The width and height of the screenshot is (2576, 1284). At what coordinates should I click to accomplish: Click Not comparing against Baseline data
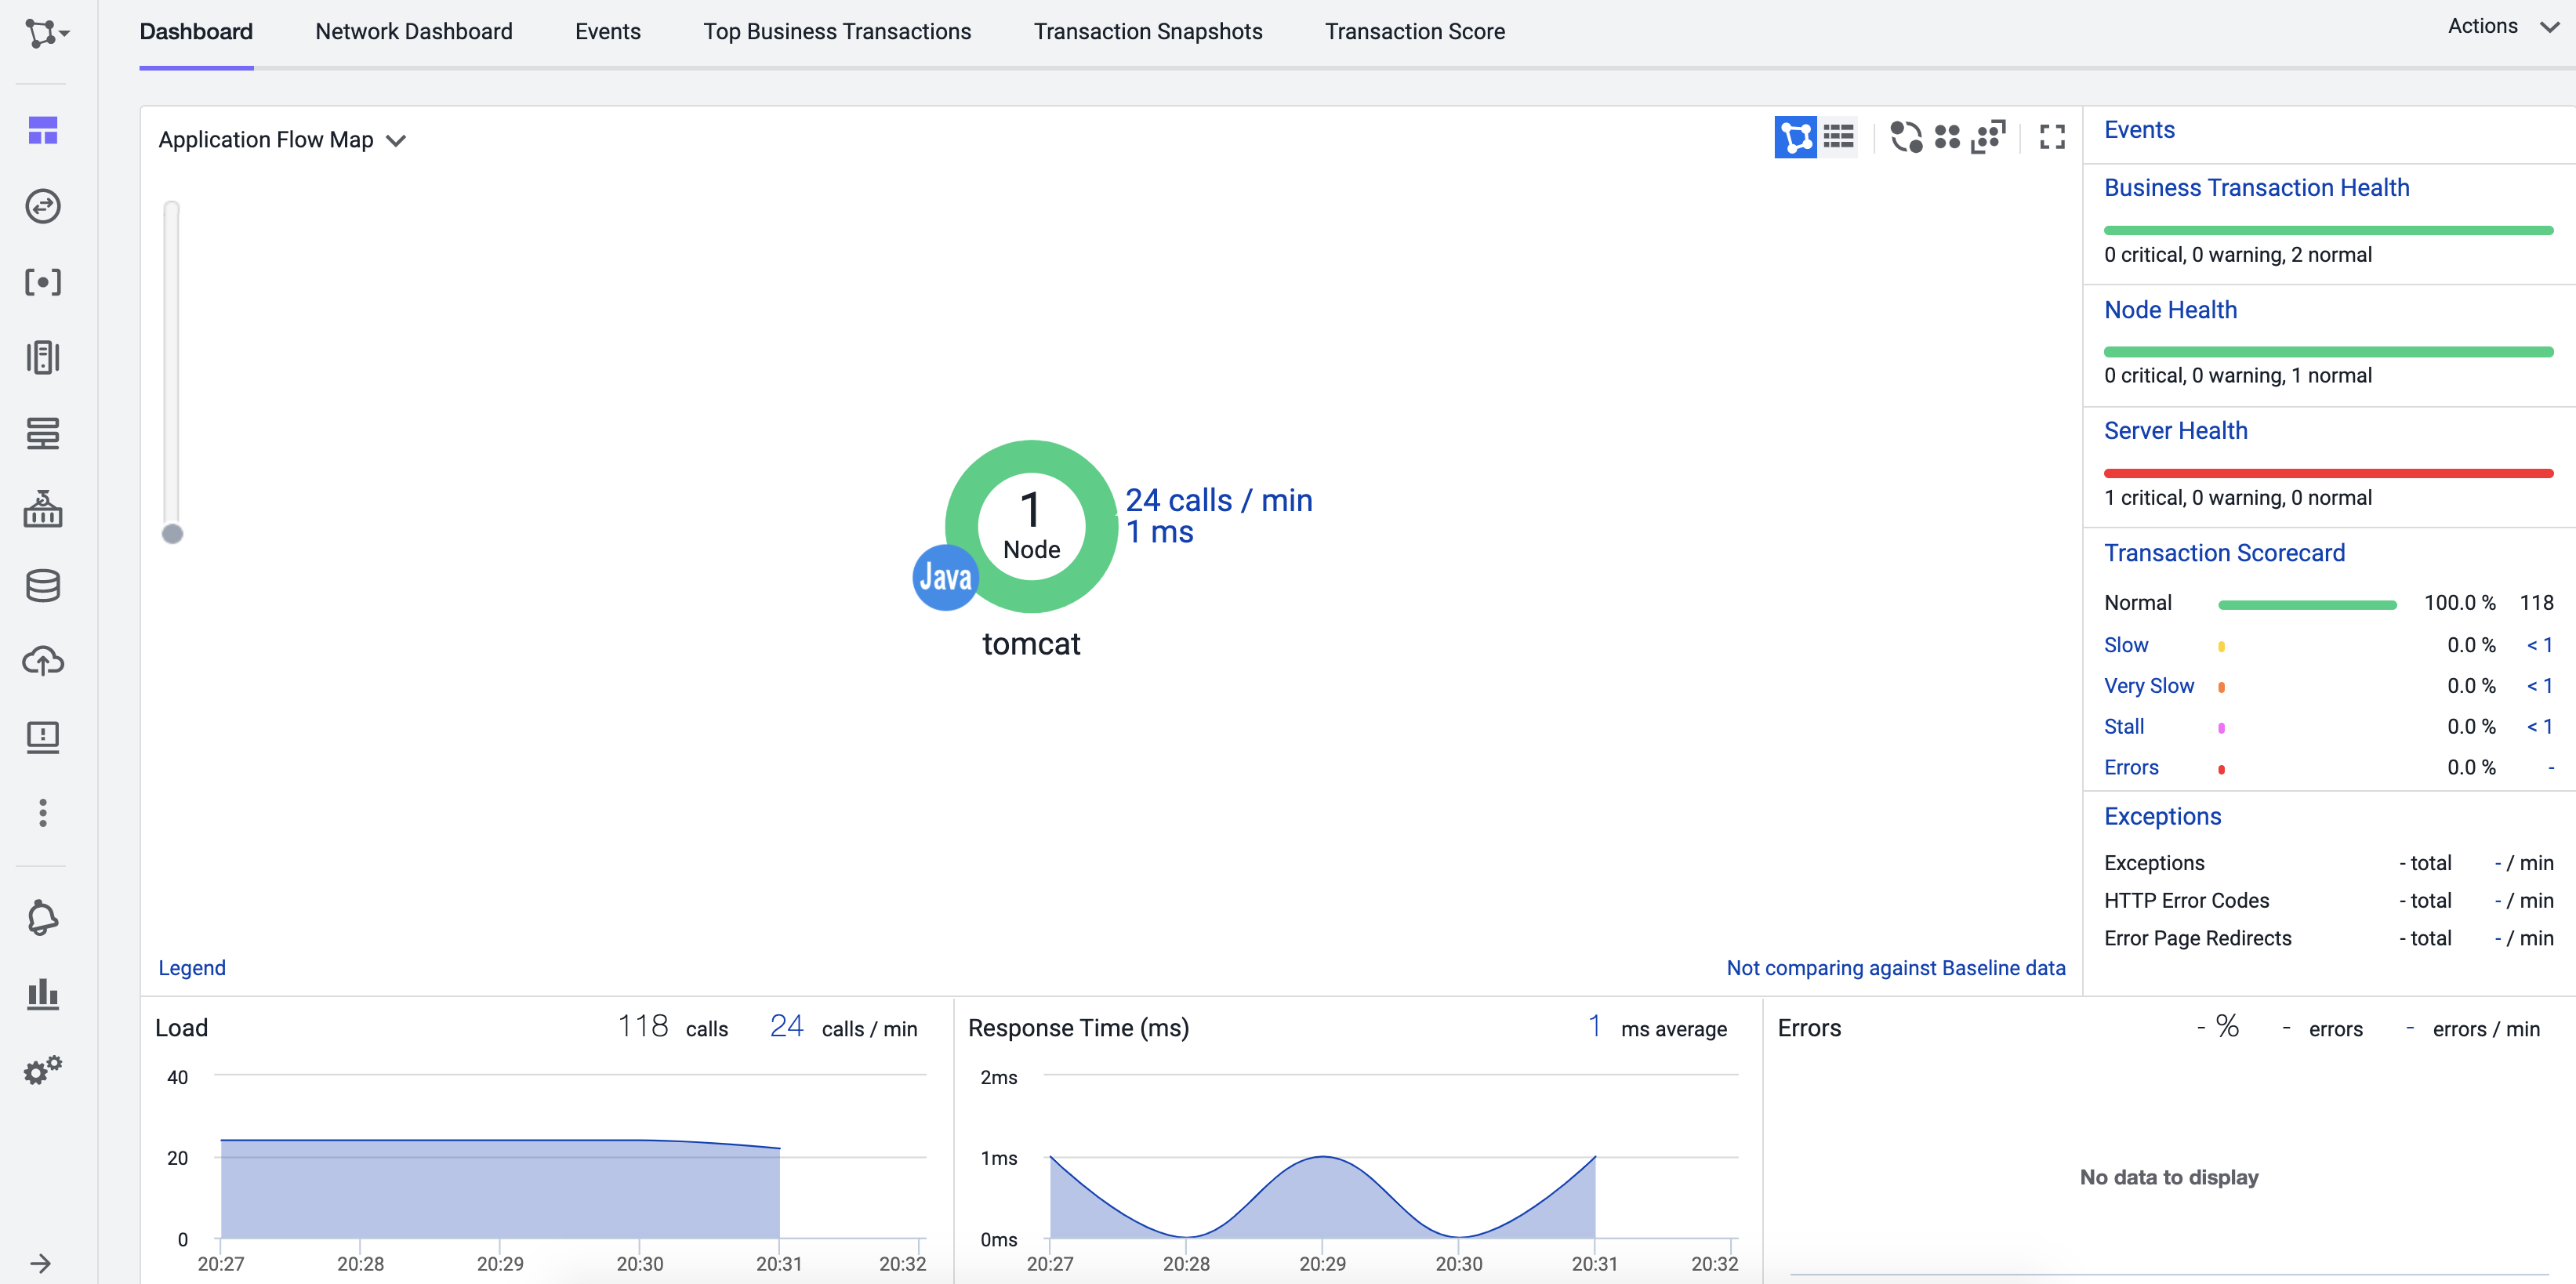click(1896, 967)
